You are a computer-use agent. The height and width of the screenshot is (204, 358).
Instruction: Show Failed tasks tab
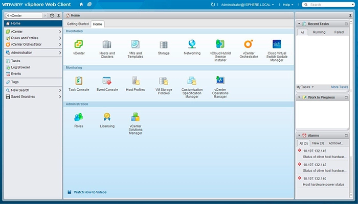click(x=339, y=32)
